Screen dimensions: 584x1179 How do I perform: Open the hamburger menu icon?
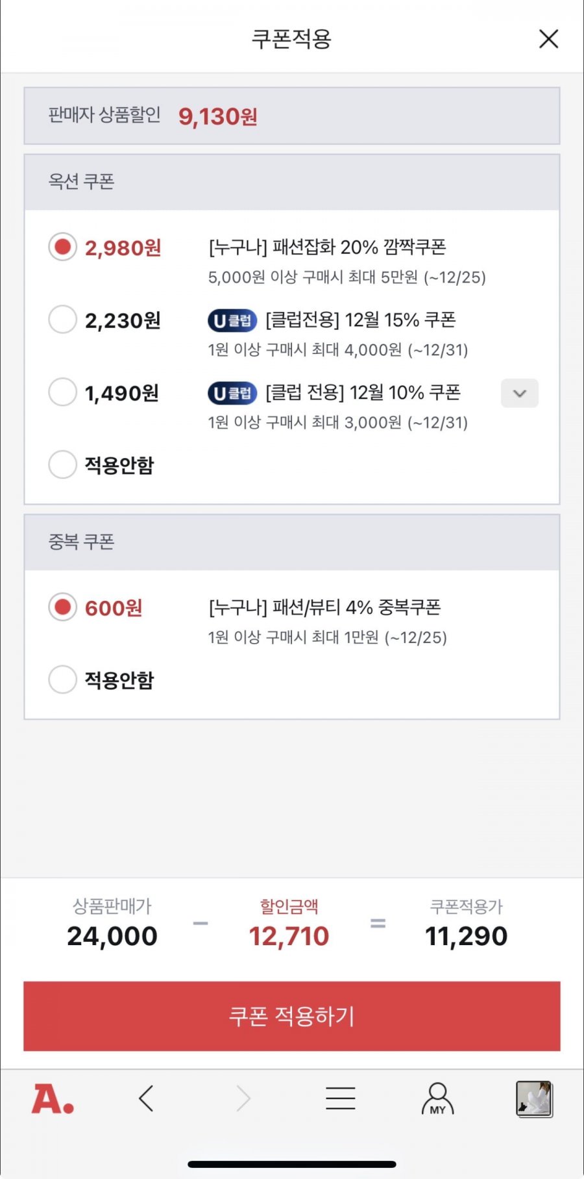click(x=340, y=1098)
